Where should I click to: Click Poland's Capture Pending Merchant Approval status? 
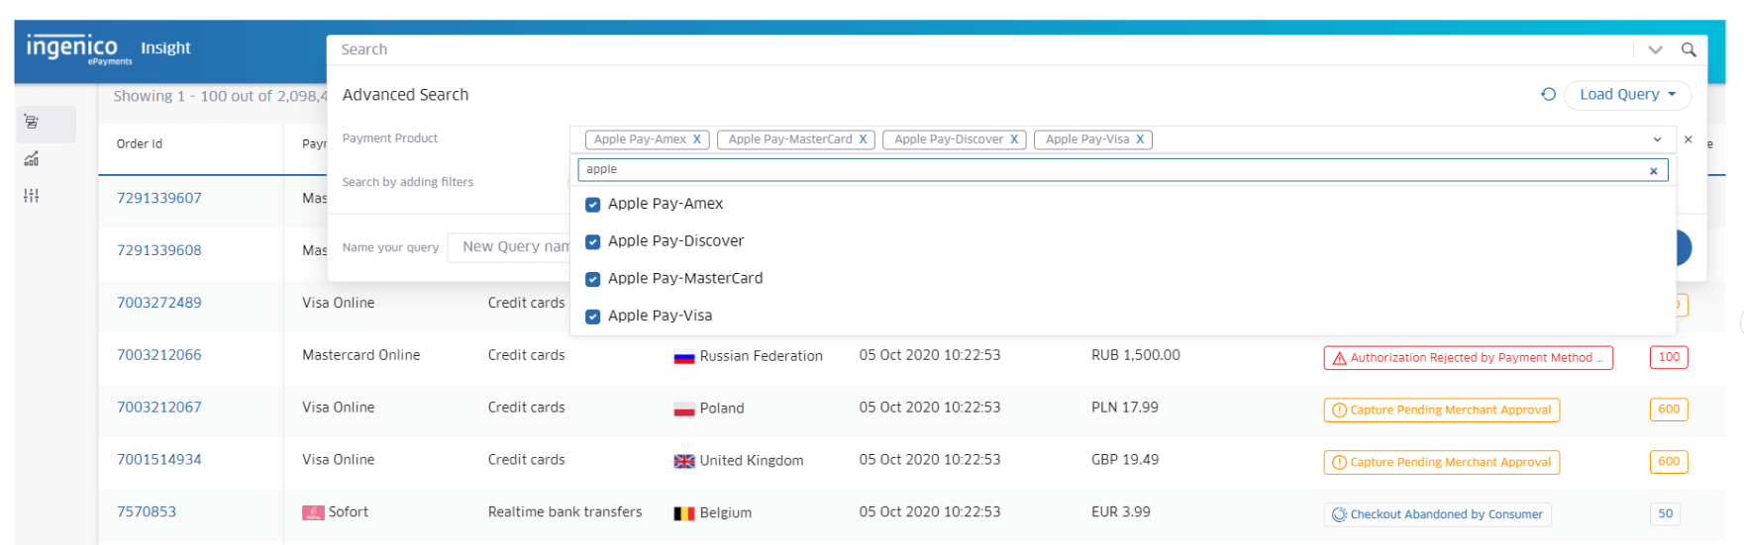click(x=1441, y=410)
